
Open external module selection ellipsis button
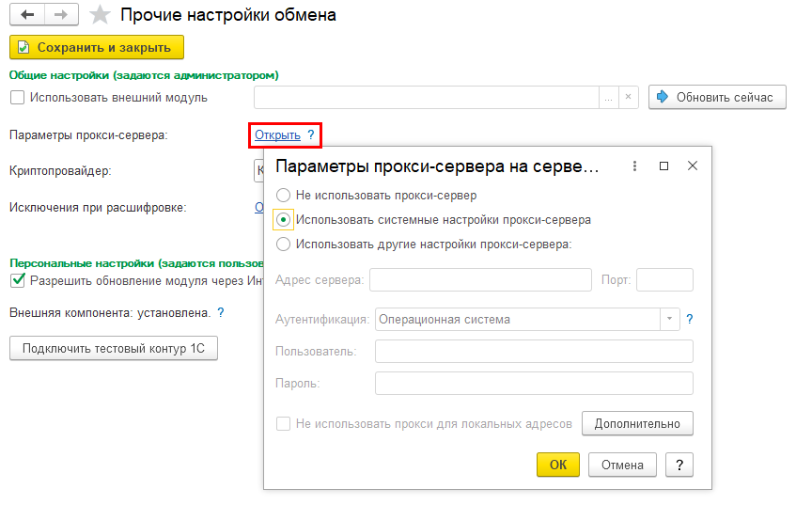pos(609,98)
